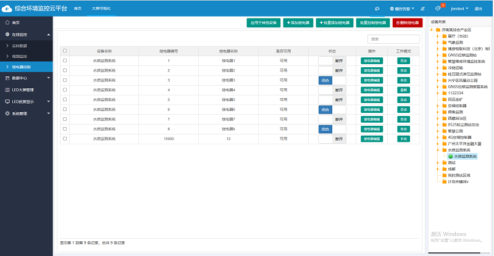Click the red 删除继电器 button
The width and height of the screenshot is (494, 256).
tap(407, 23)
